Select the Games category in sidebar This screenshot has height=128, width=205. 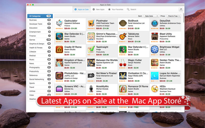pos(40,40)
